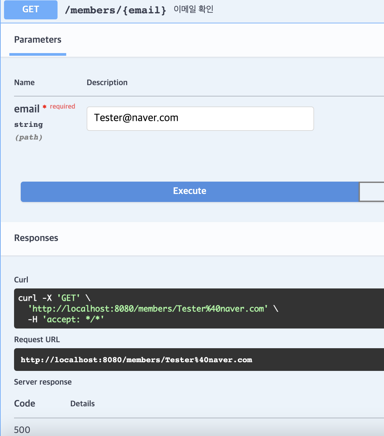Click the "-H 'accept: */*'" curl line
The height and width of the screenshot is (436, 384).
click(x=66, y=319)
